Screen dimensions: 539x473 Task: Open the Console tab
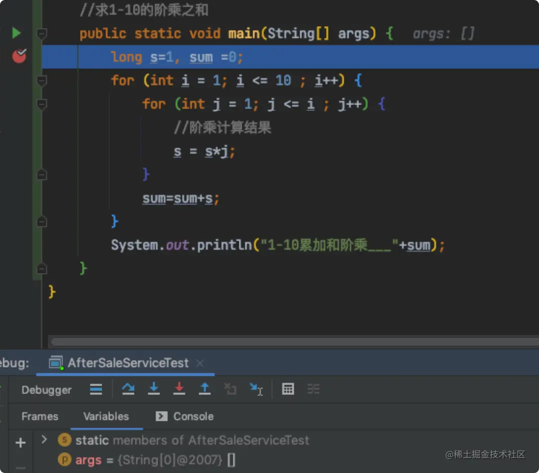[185, 416]
